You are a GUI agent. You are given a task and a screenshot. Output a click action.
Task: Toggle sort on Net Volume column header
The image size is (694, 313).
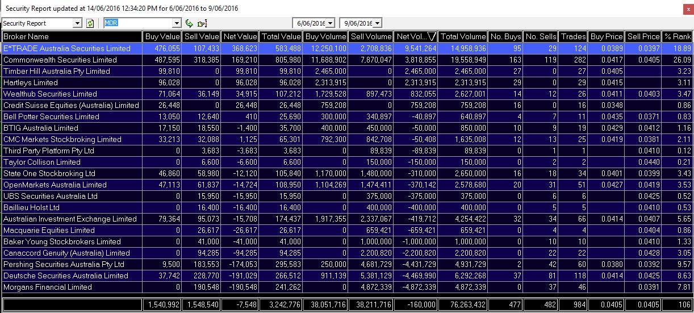click(416, 36)
